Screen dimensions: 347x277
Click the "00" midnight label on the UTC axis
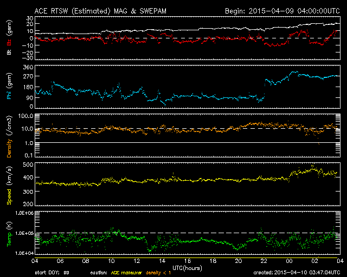pyautogui.click(x=289, y=261)
